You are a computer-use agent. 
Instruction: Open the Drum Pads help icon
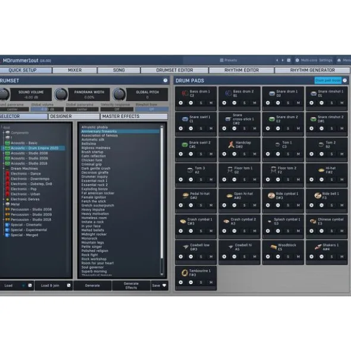click(x=344, y=80)
